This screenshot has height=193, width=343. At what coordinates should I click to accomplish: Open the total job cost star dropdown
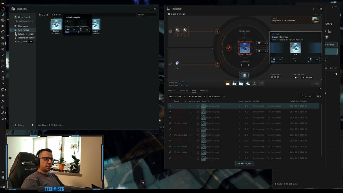(296, 77)
